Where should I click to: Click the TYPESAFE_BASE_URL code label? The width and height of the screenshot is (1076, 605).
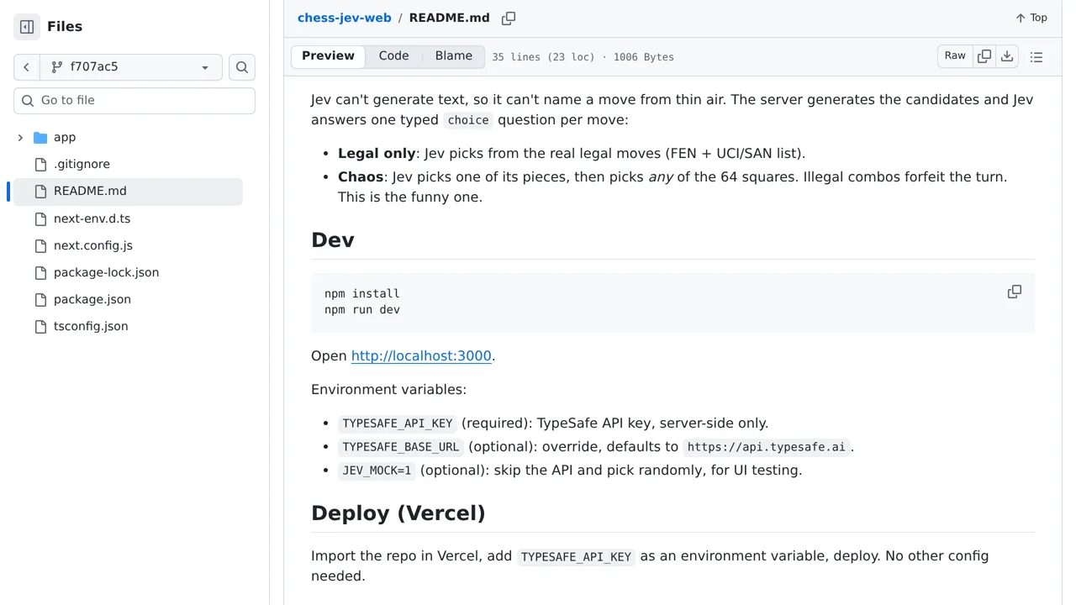click(x=401, y=447)
